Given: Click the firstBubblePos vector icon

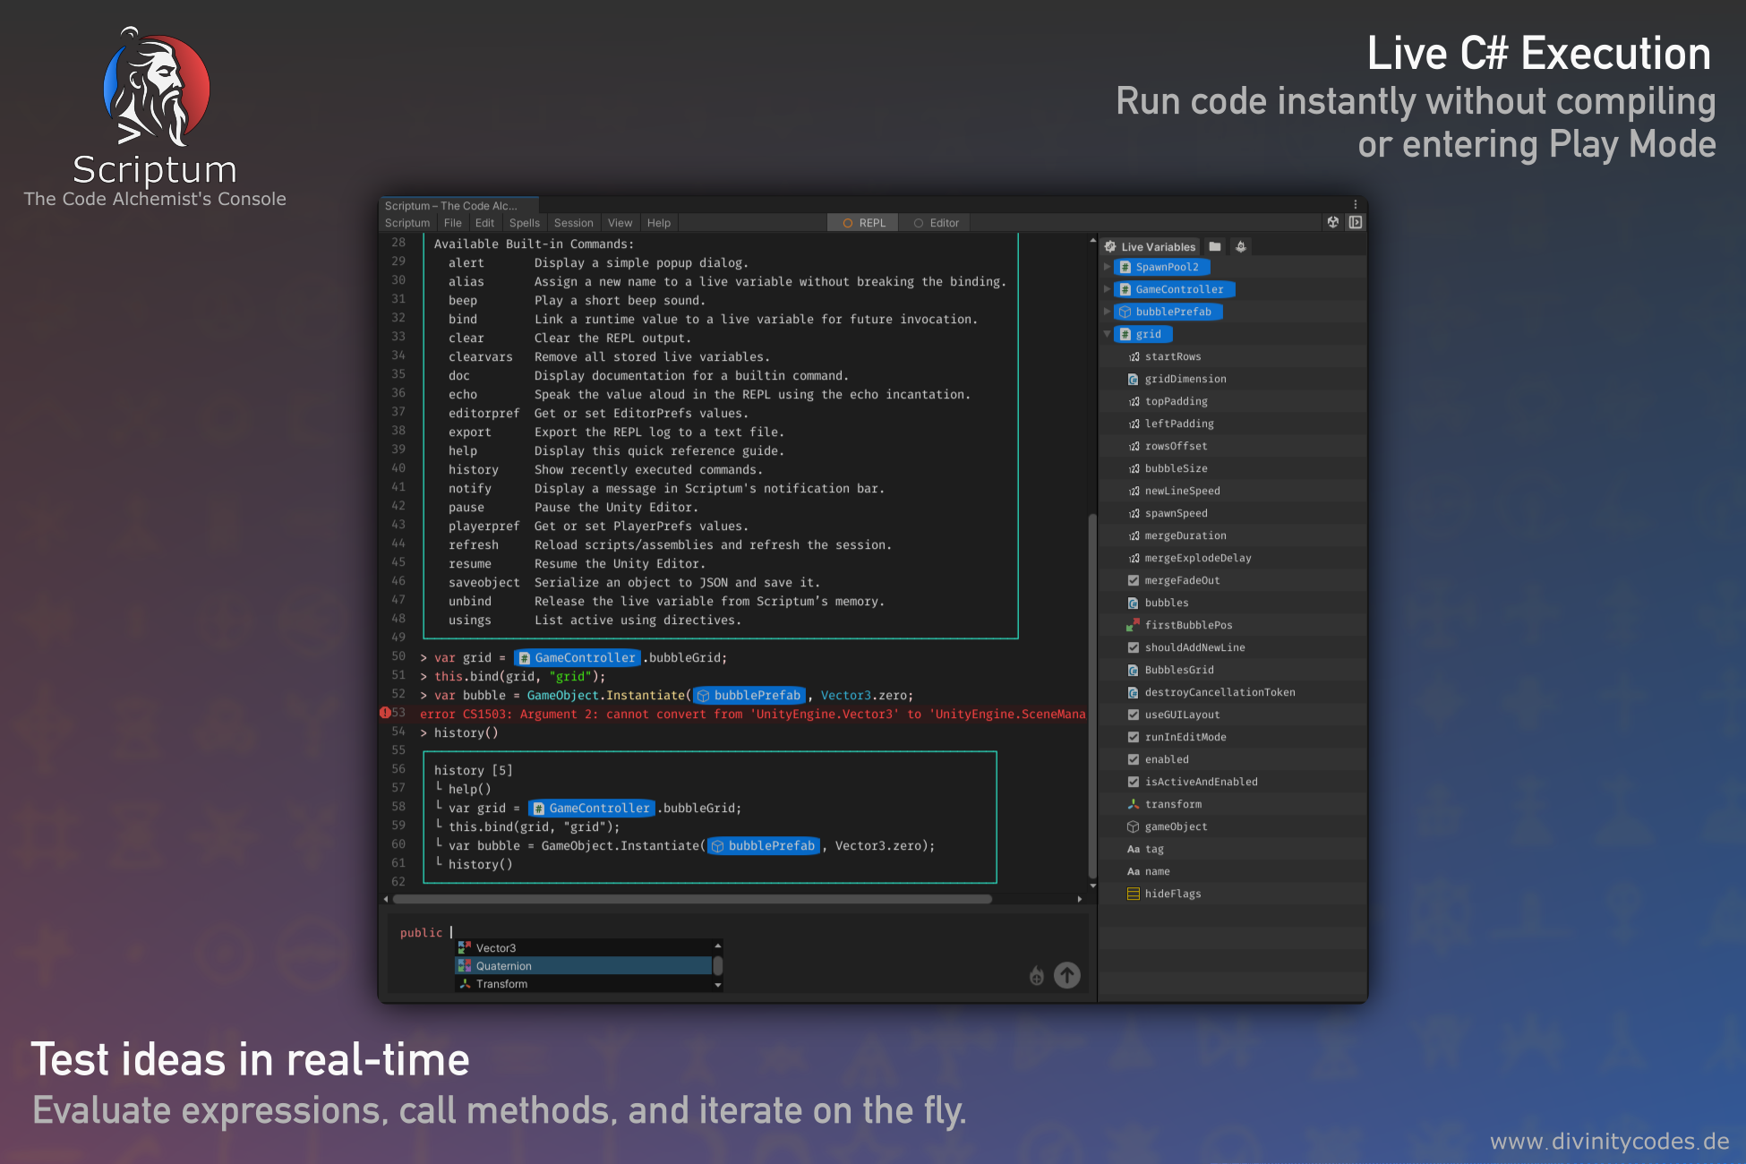Looking at the screenshot, I should [1133, 625].
